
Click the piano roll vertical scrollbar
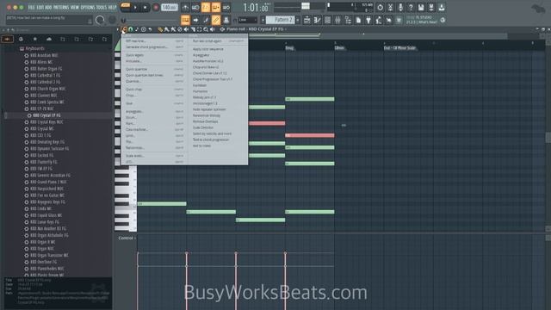(548, 137)
